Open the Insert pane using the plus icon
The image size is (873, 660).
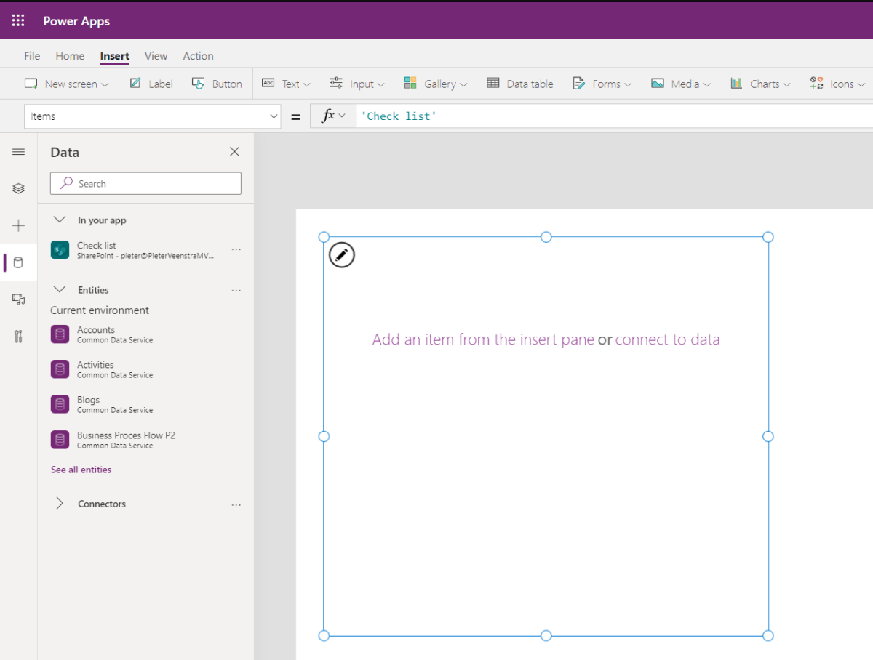pyautogui.click(x=19, y=225)
